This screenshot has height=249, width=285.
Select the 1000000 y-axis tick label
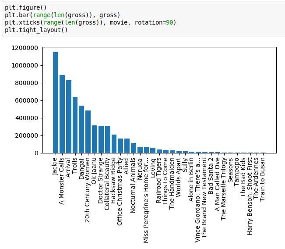pos(25,65)
